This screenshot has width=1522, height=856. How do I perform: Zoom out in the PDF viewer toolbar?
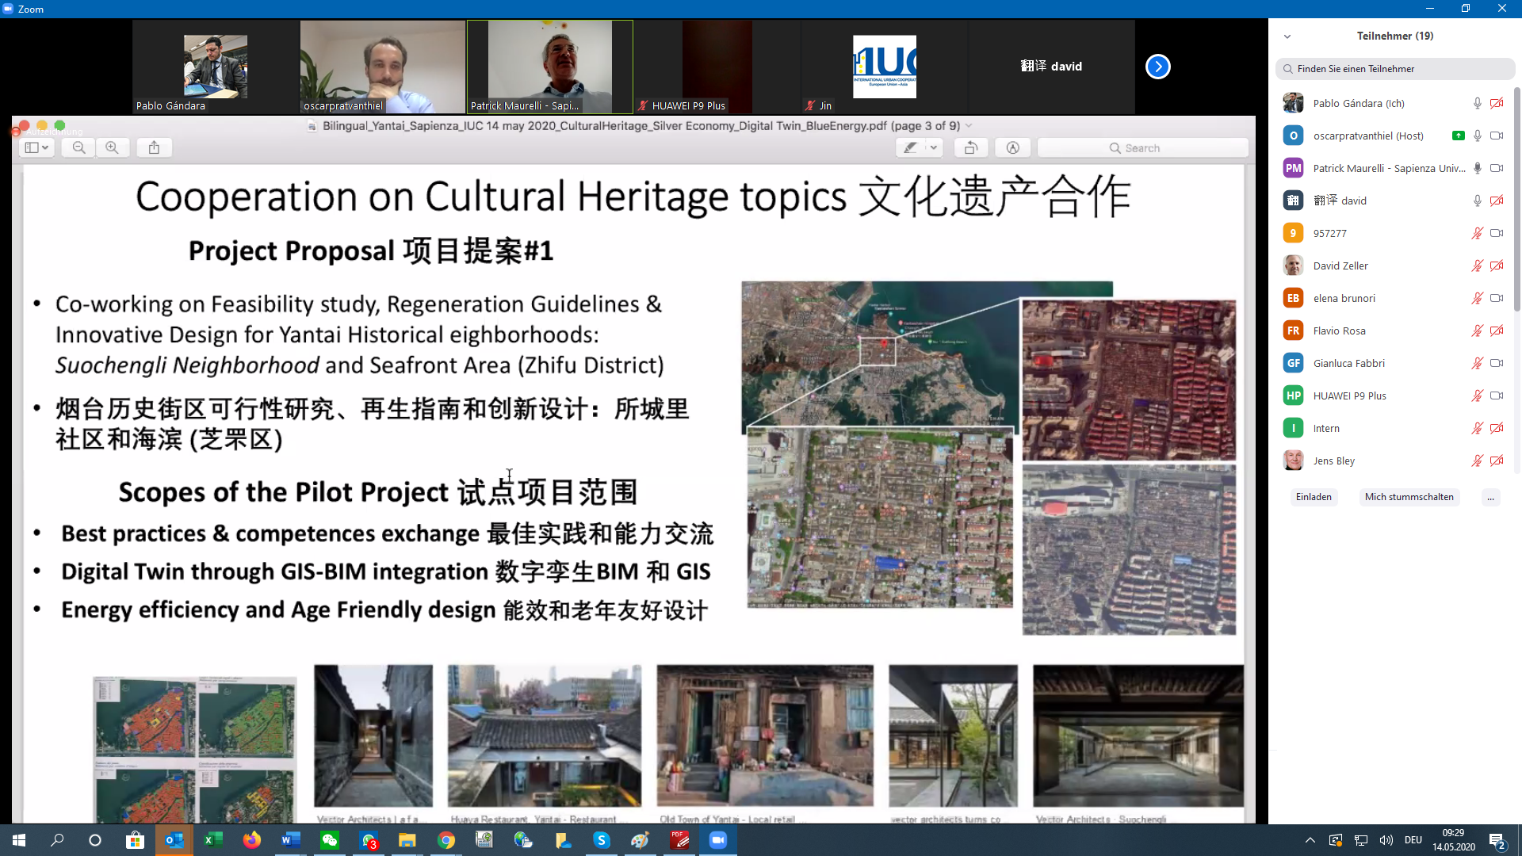(x=78, y=147)
